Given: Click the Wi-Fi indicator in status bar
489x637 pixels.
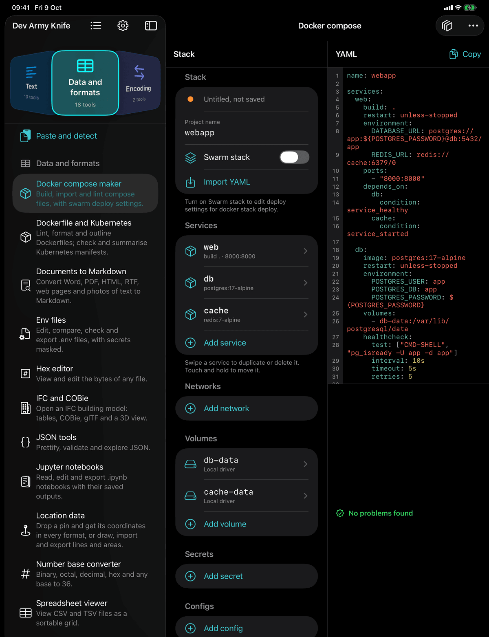Looking at the screenshot, I should click(x=458, y=8).
